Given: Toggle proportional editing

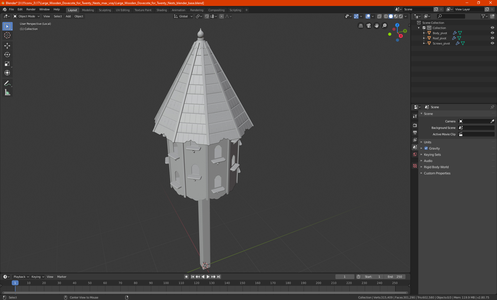Looking at the screenshot, I should tap(222, 16).
